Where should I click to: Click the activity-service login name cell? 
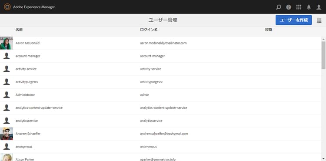pyautogui.click(x=150, y=69)
